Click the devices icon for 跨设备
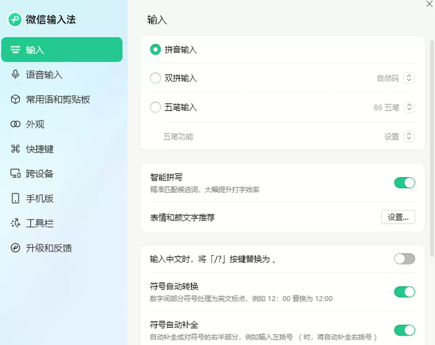The height and width of the screenshot is (345, 435). (x=15, y=173)
